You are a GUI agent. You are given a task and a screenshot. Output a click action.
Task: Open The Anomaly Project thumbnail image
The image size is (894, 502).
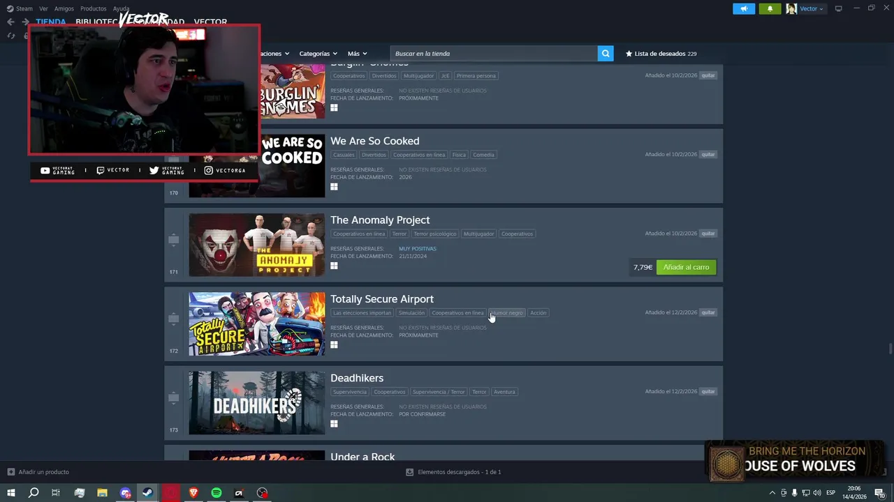coord(256,245)
